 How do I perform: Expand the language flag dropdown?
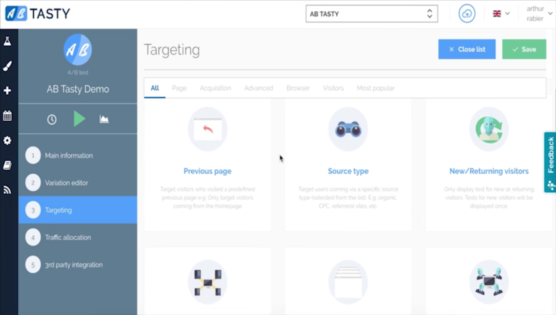[501, 14]
